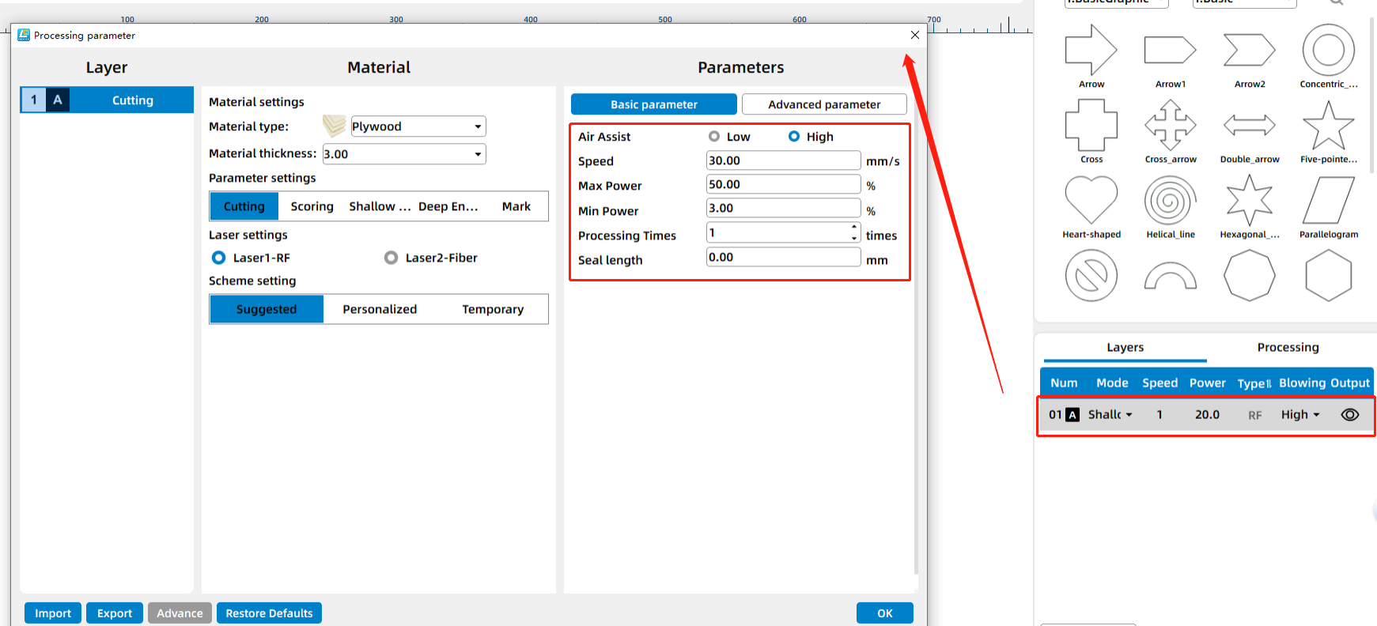Add the Double arrow shape
Screen dimensions: 1377x626
coord(1249,126)
